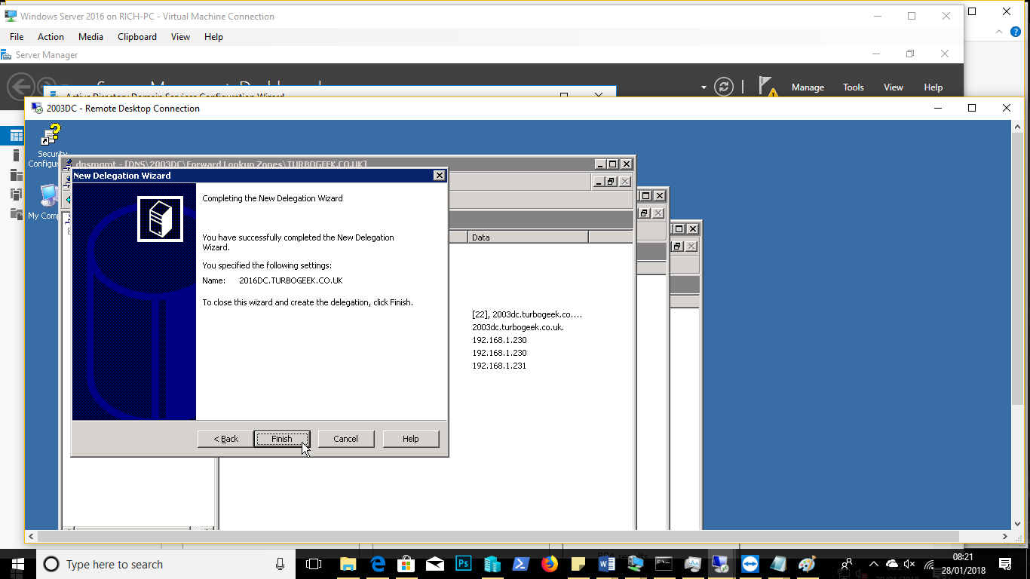Open Task View from the taskbar
This screenshot has height=579, width=1030.
[x=314, y=564]
